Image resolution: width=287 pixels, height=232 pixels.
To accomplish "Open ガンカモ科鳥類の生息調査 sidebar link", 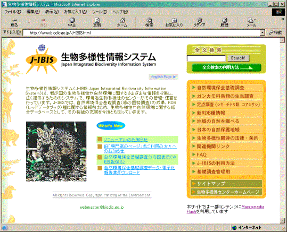I will tap(226, 96).
